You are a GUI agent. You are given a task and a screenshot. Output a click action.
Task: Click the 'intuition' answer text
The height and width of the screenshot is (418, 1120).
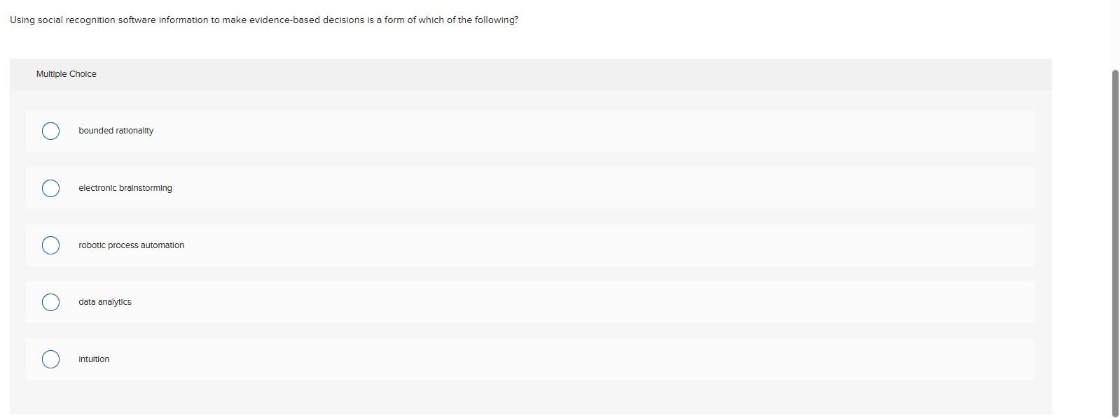[x=94, y=359]
